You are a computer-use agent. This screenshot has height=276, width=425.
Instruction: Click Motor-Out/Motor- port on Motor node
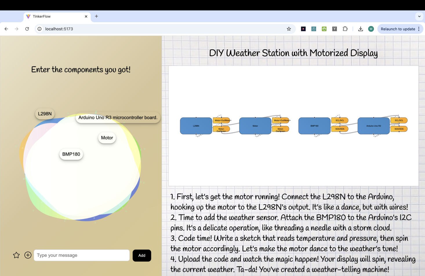(281, 129)
